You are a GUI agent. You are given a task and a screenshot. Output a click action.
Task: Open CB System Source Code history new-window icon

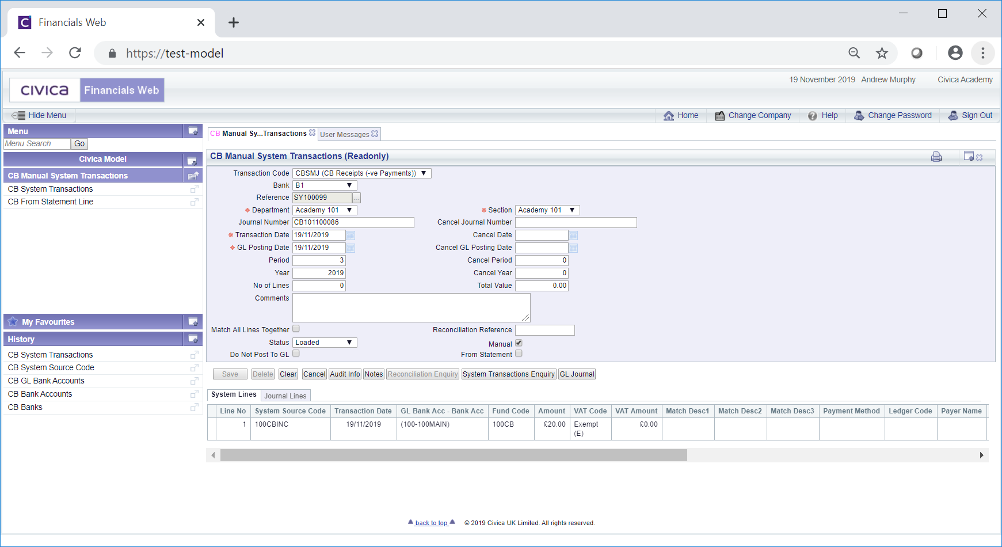[195, 368]
